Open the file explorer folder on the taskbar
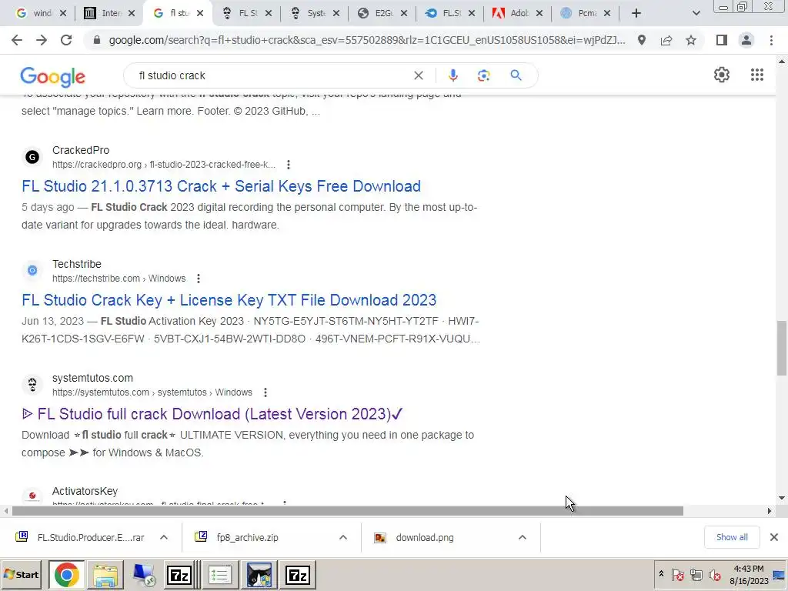 [x=105, y=575]
